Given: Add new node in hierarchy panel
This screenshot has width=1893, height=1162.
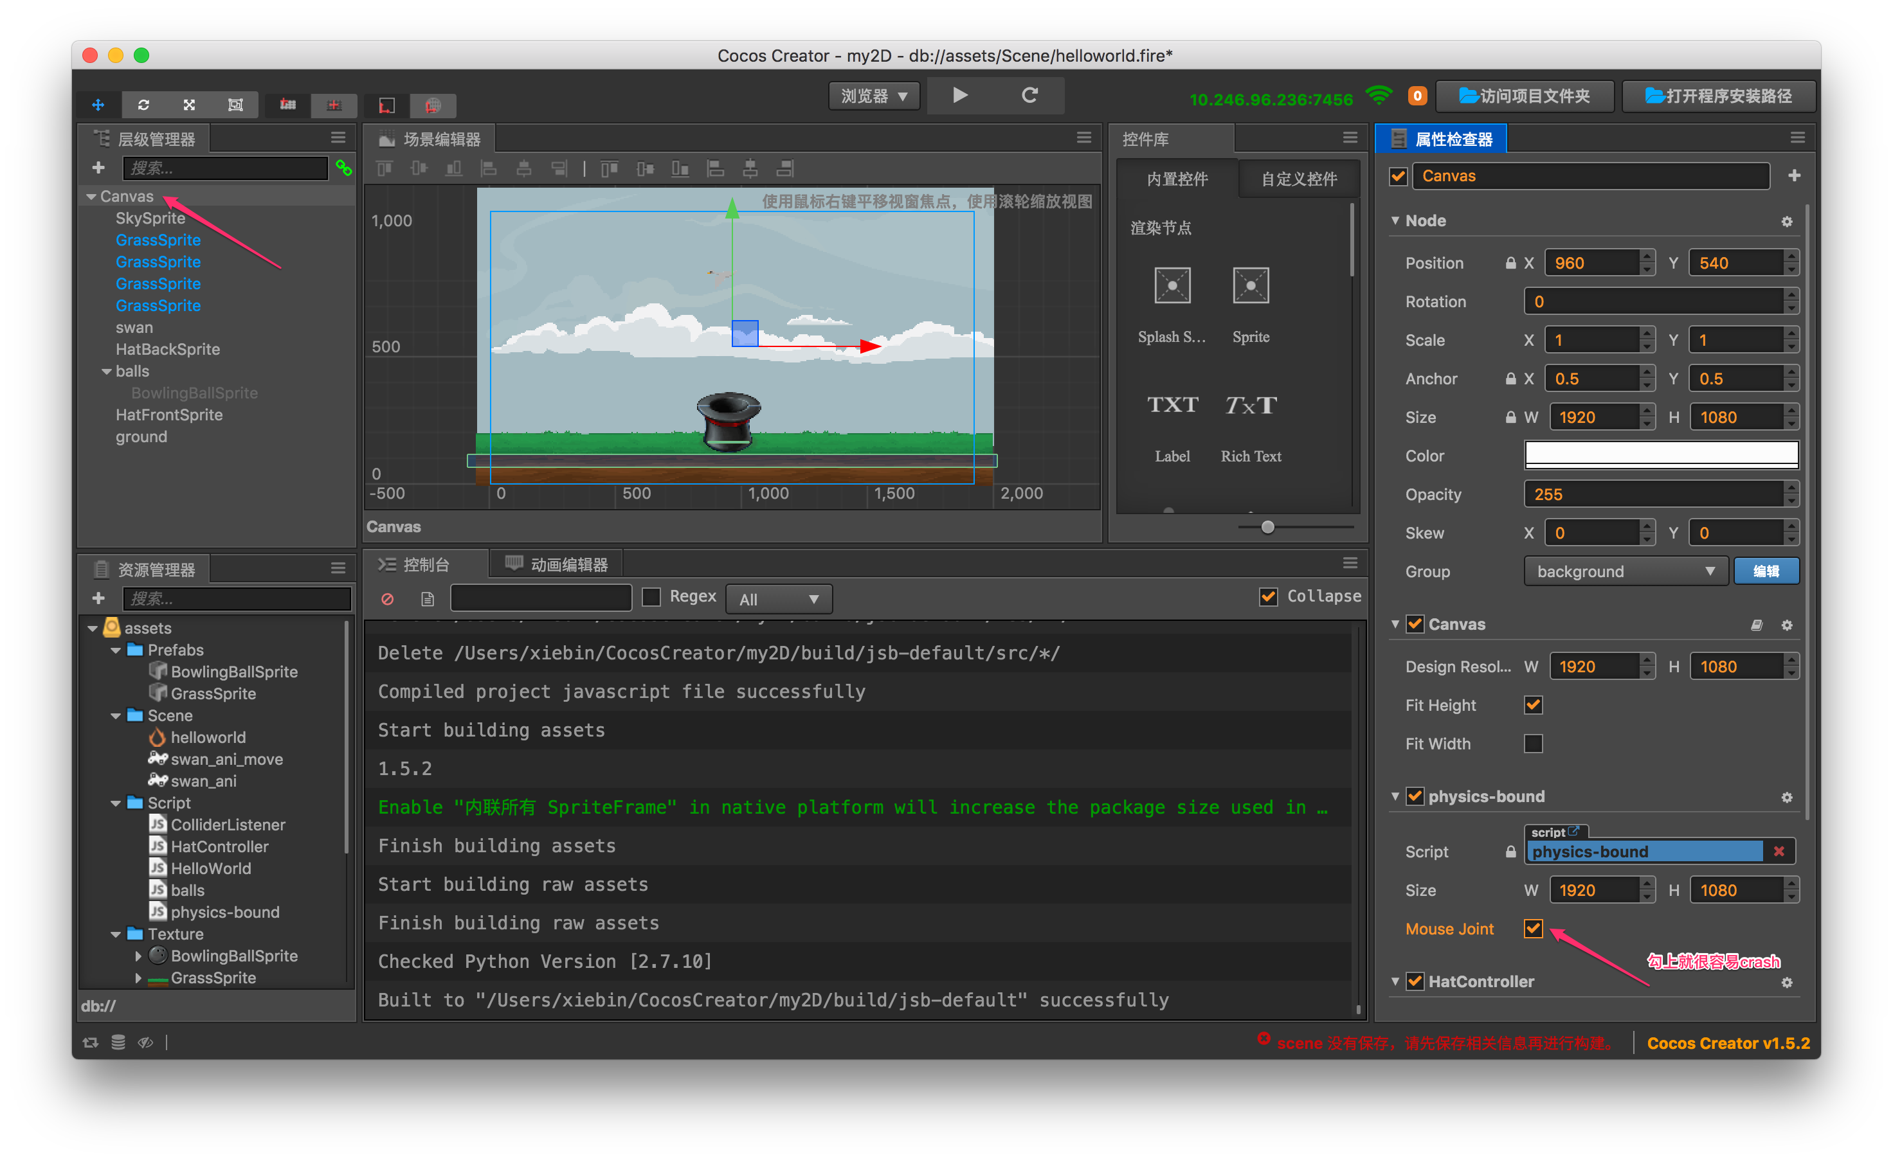Looking at the screenshot, I should (98, 168).
